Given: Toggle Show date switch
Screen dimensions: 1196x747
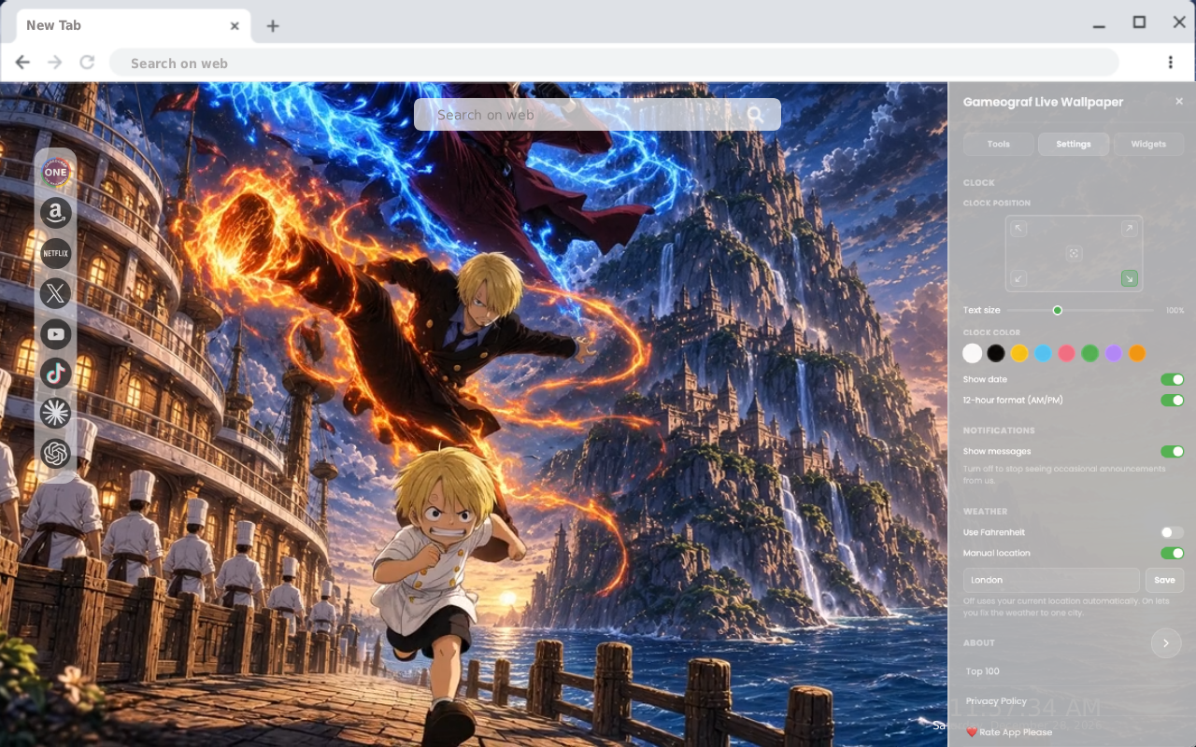Looking at the screenshot, I should pyautogui.click(x=1172, y=380).
